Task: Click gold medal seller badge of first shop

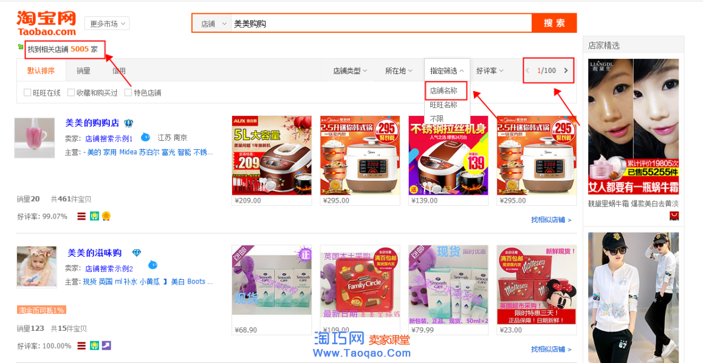Action: tap(106, 215)
